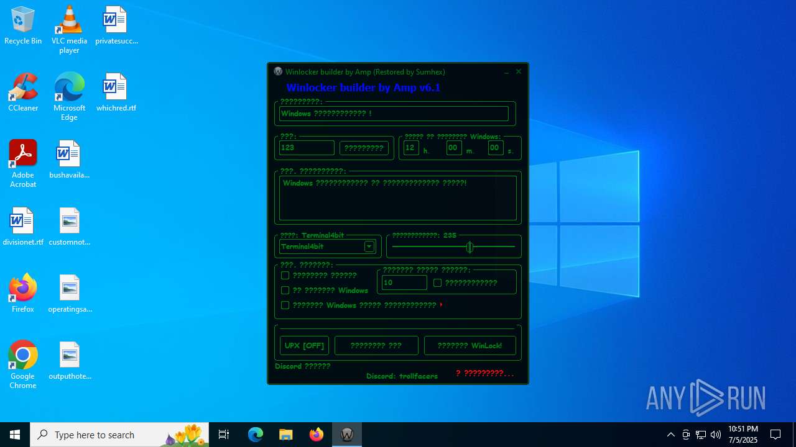Click the seconds field before 's.'
This screenshot has height=447, width=796.
coord(496,148)
